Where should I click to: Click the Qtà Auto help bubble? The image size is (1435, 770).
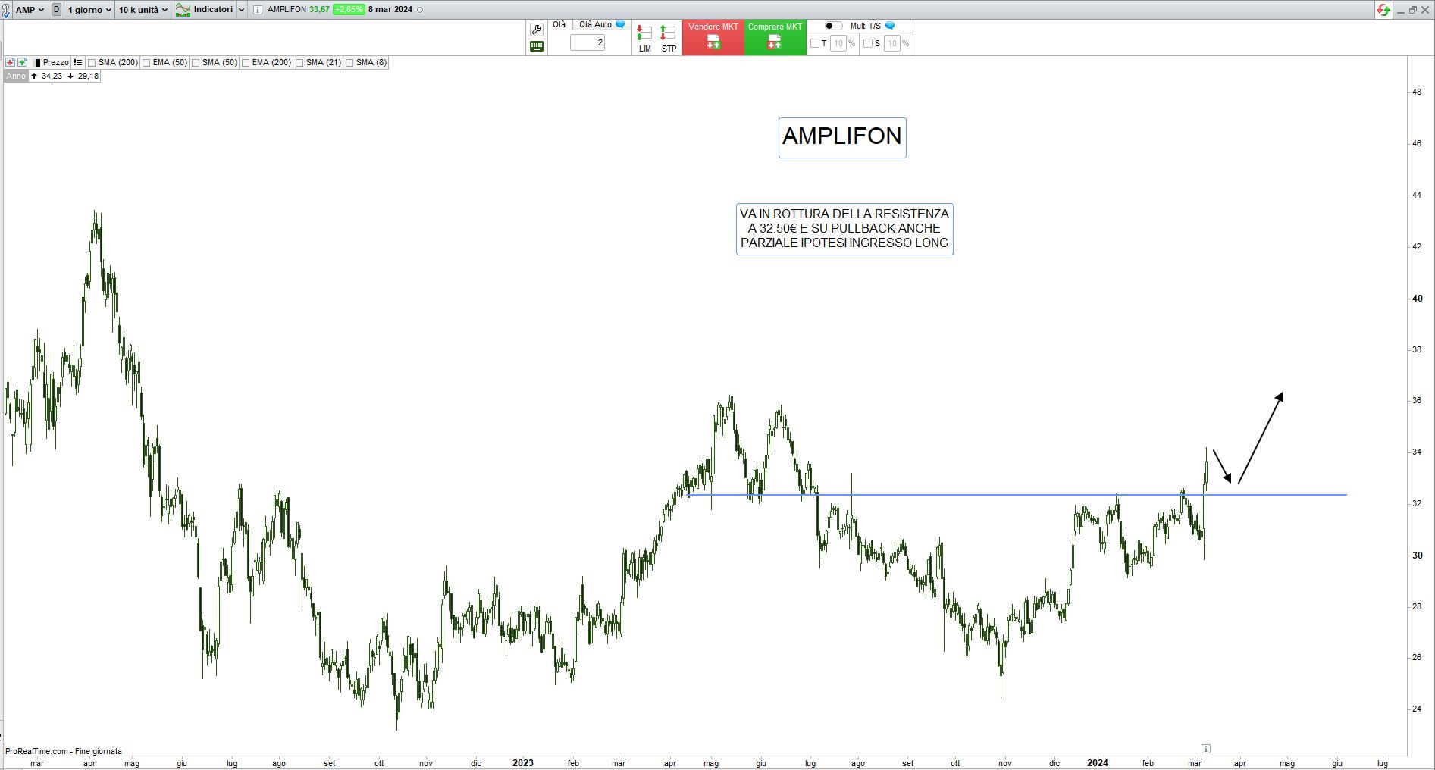[620, 24]
